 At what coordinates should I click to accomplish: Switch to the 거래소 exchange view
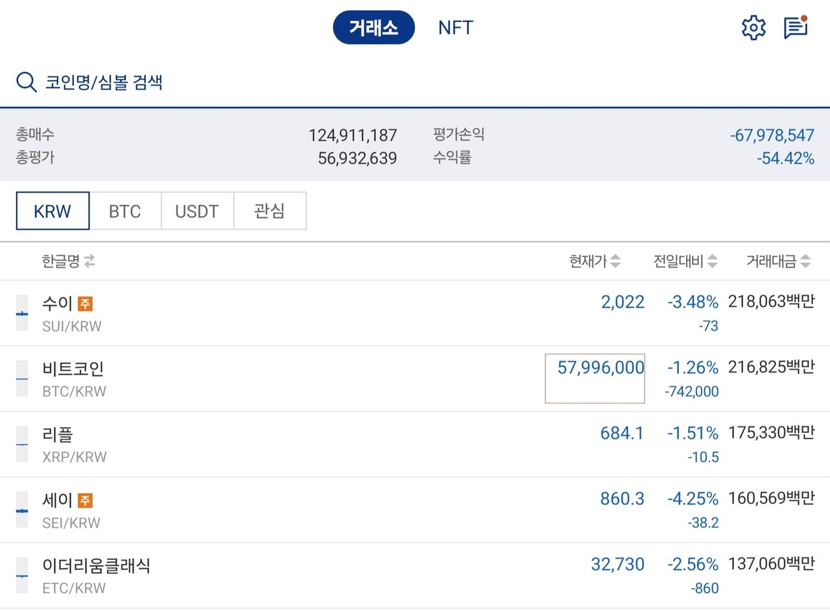(373, 27)
